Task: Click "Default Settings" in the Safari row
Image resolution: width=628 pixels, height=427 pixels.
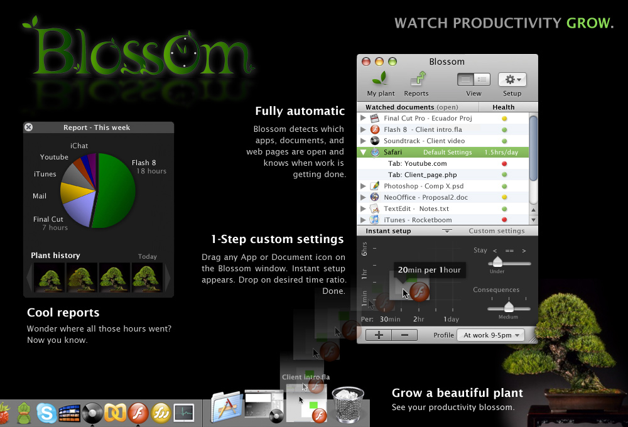Action: (447, 152)
